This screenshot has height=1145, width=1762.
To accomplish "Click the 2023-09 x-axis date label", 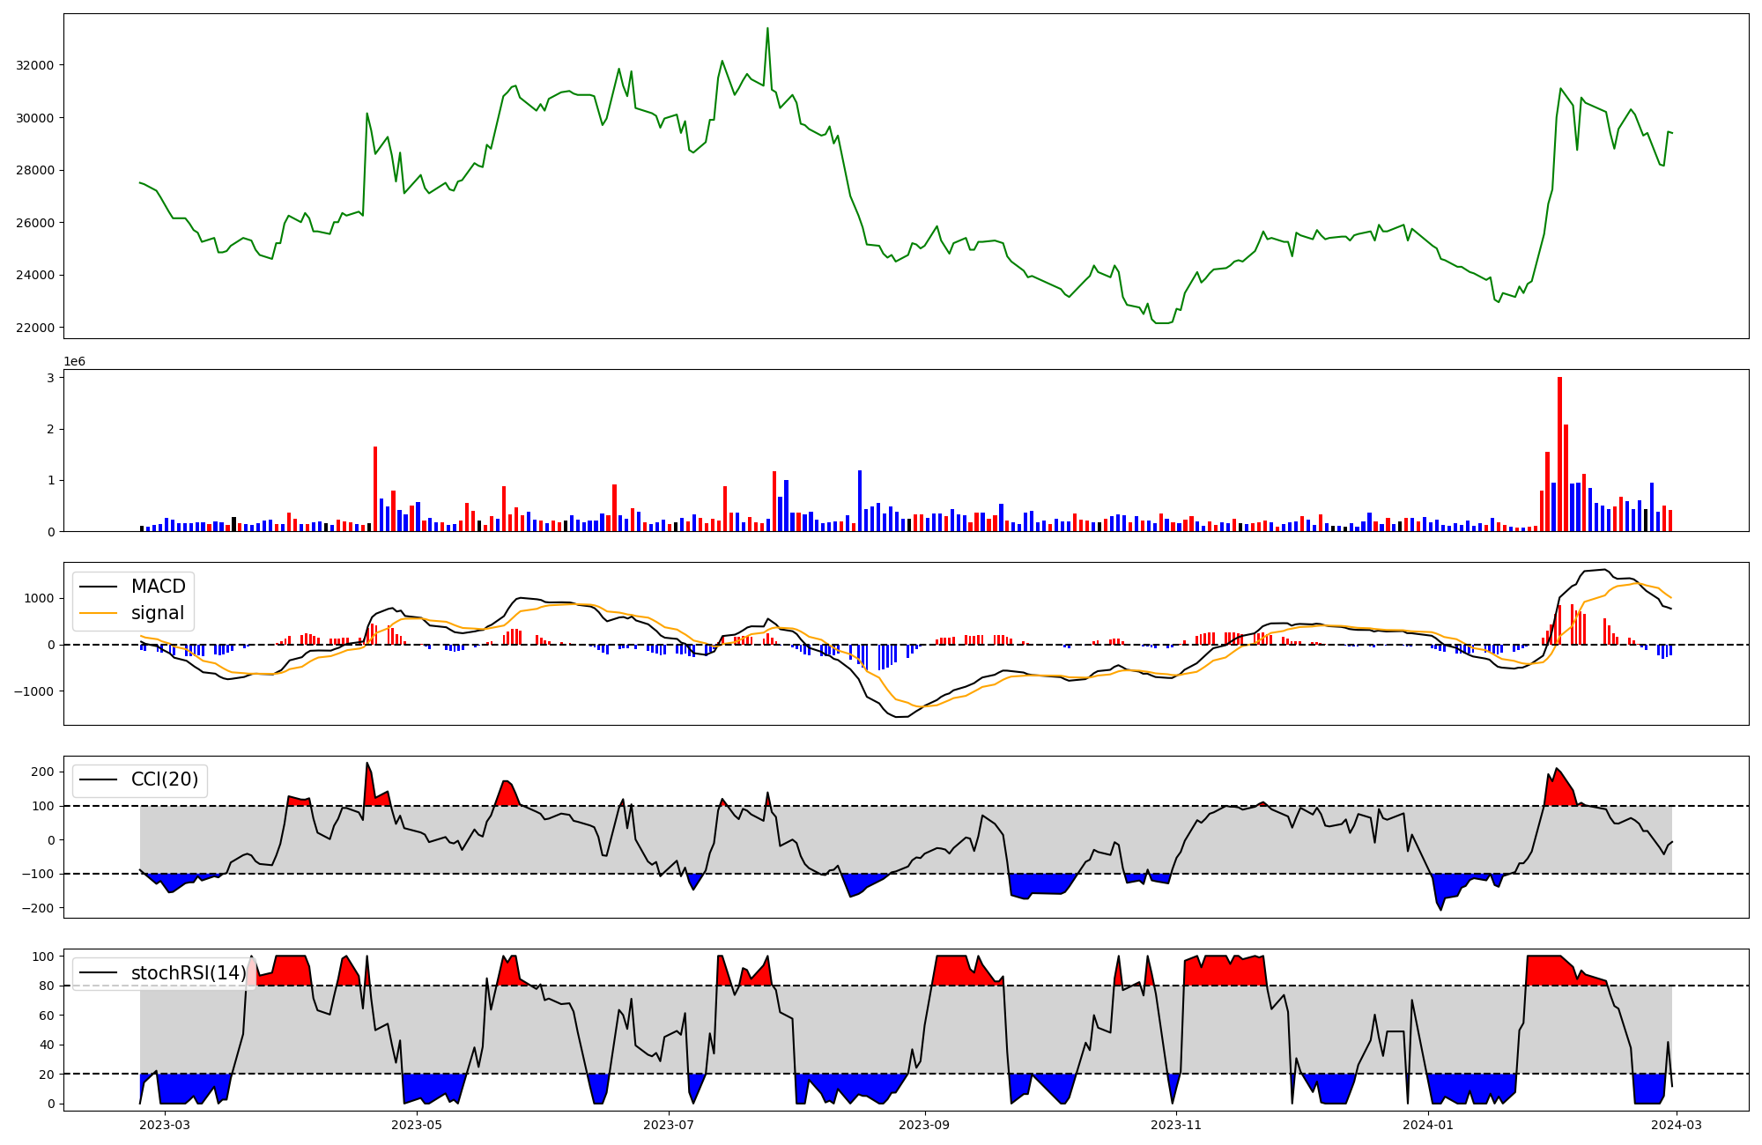I will click(924, 1125).
